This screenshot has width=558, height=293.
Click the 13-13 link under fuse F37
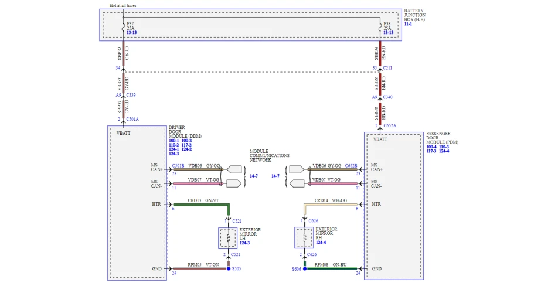pos(132,33)
